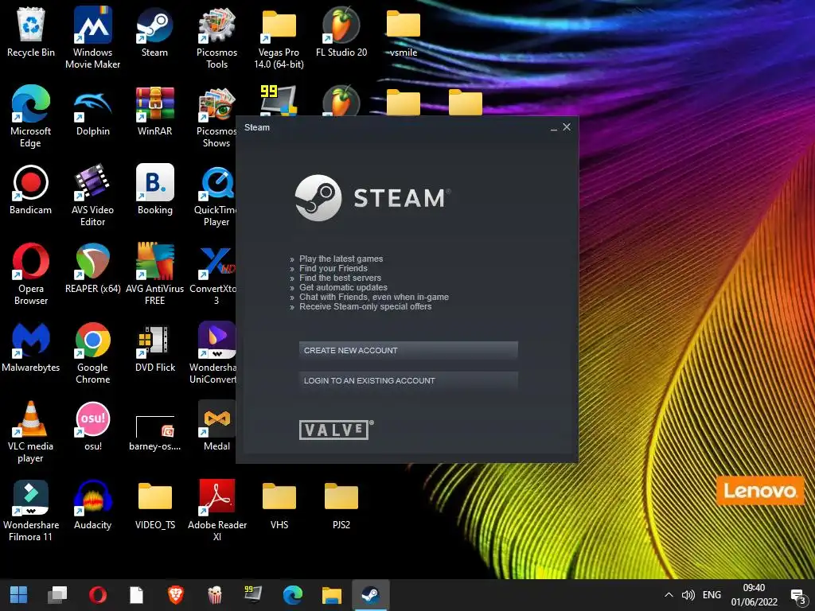Select the vsmile folder
Image resolution: width=815 pixels, height=611 pixels.
(404, 32)
